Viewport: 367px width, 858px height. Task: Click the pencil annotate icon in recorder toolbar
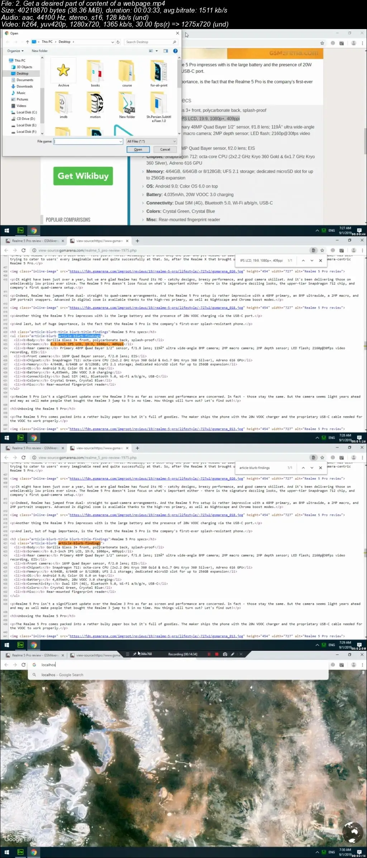tap(233, 654)
